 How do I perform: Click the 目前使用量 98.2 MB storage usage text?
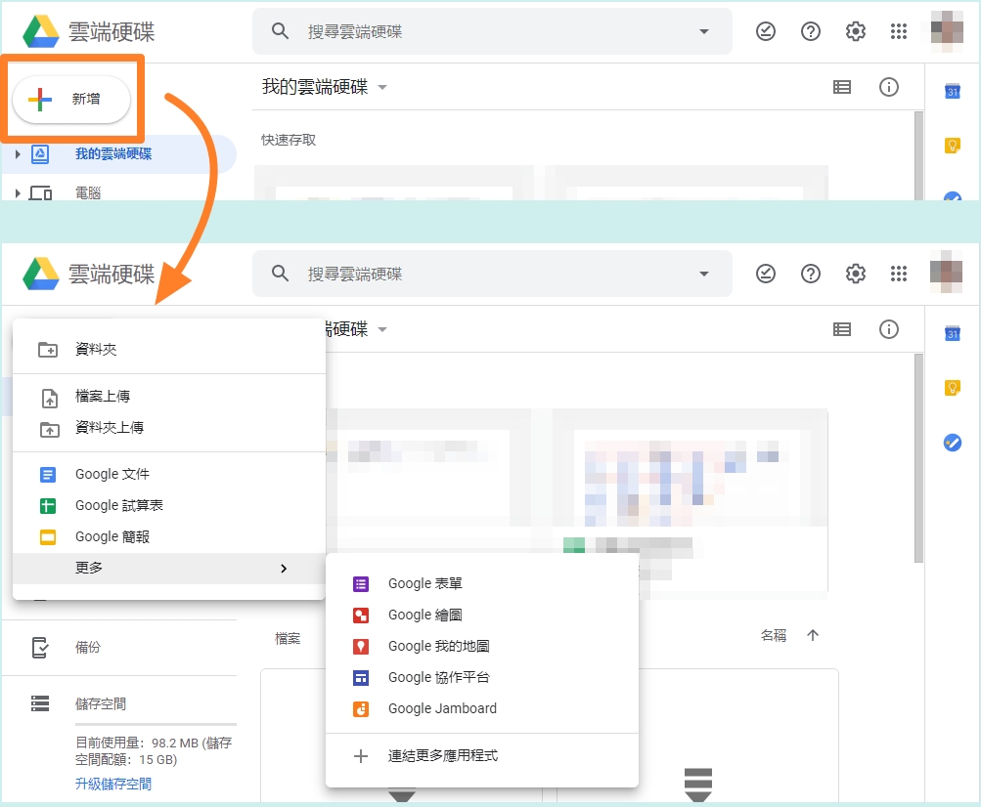click(x=154, y=750)
